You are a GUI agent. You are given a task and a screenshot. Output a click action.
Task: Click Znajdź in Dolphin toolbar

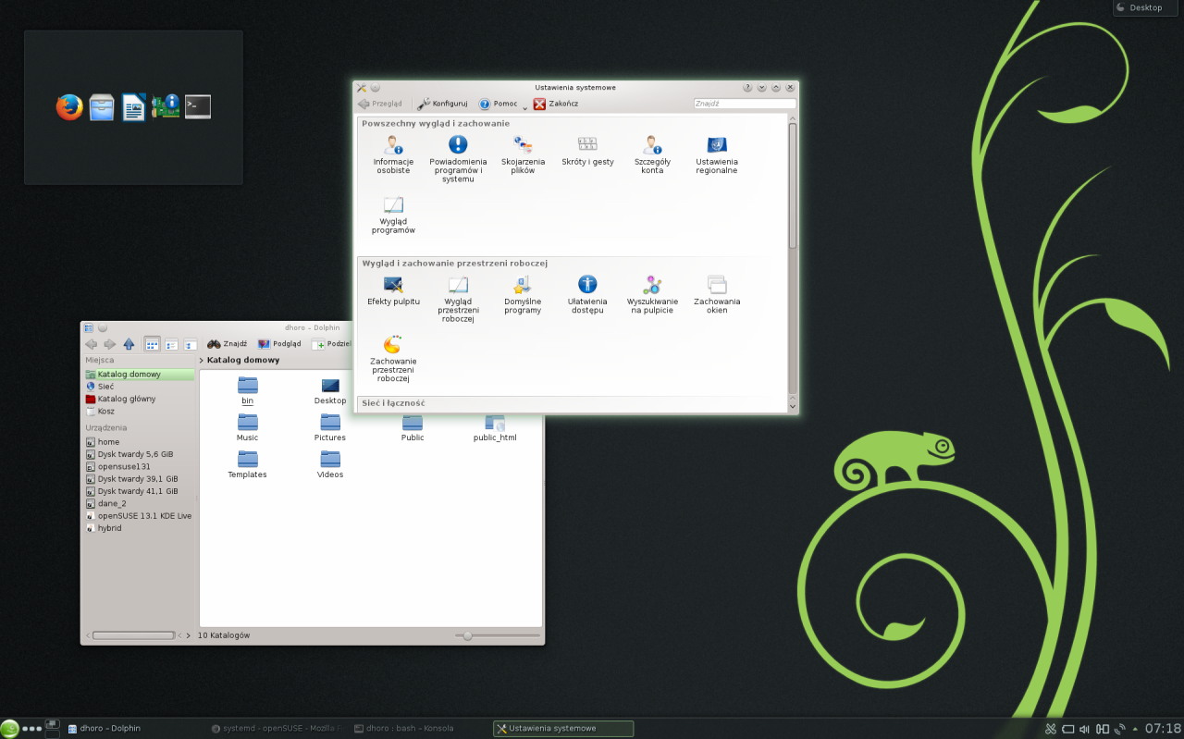click(x=227, y=344)
